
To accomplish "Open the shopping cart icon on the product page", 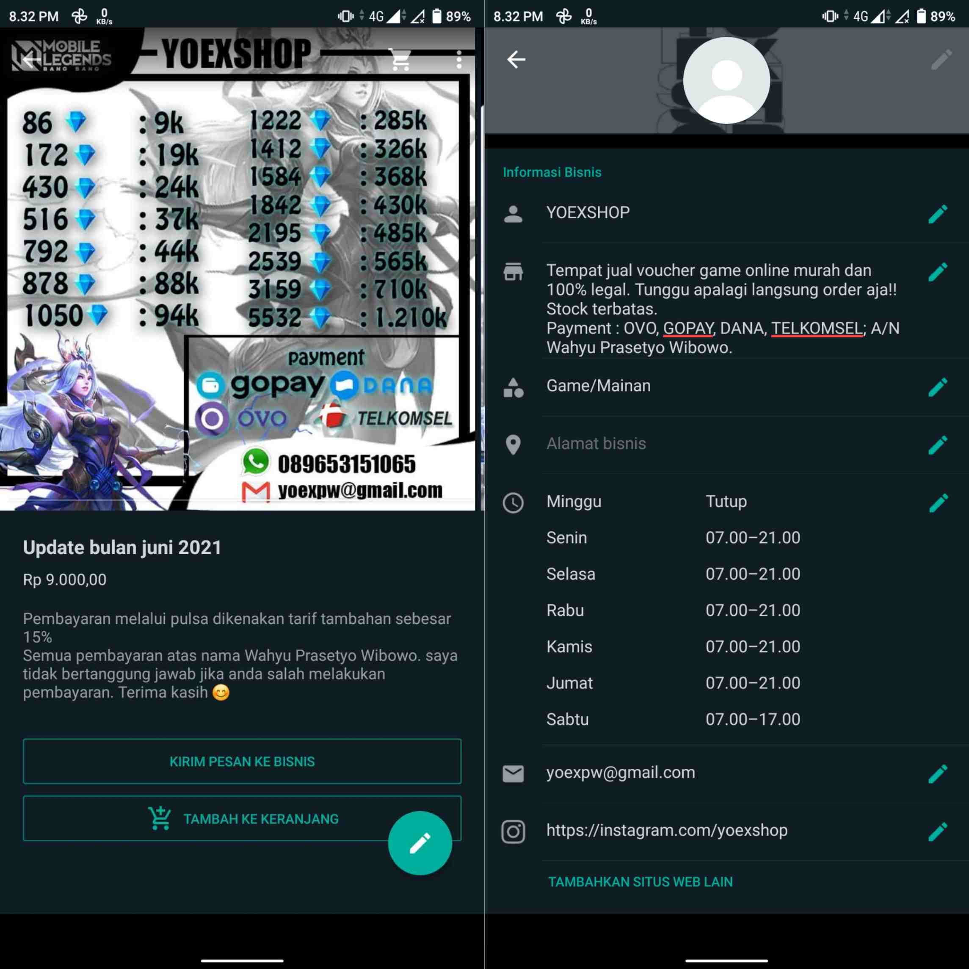I will coord(401,60).
